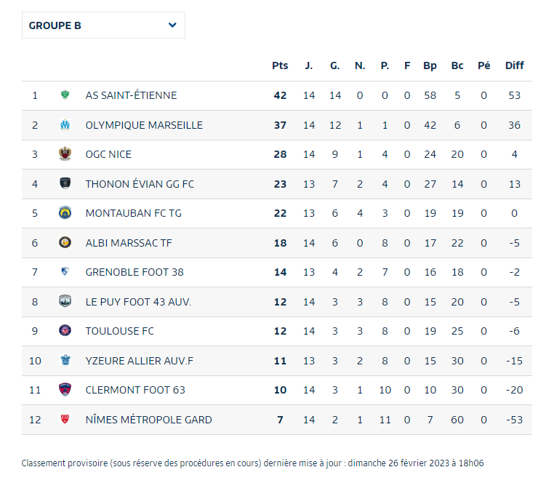Click the Nîmes Métropole Gard logo
The height and width of the screenshot is (483, 546).
click(x=65, y=420)
